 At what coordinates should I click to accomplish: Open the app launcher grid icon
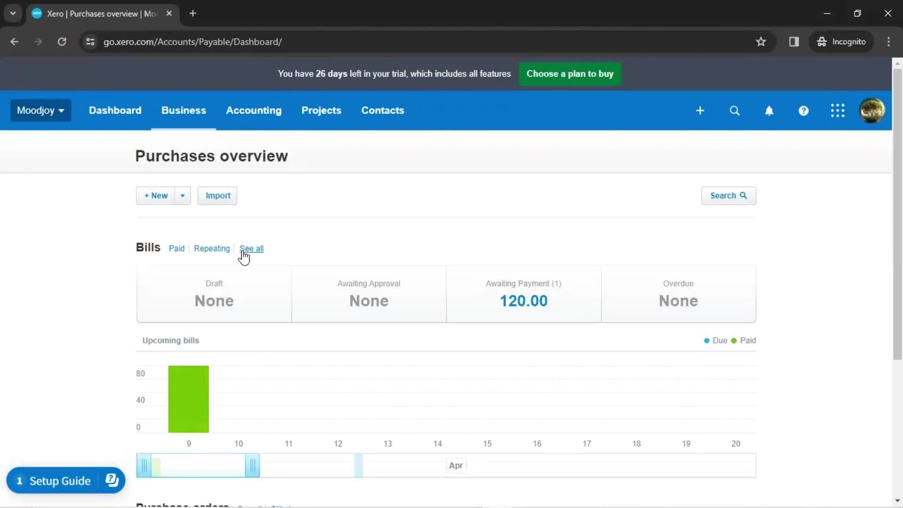[838, 111]
